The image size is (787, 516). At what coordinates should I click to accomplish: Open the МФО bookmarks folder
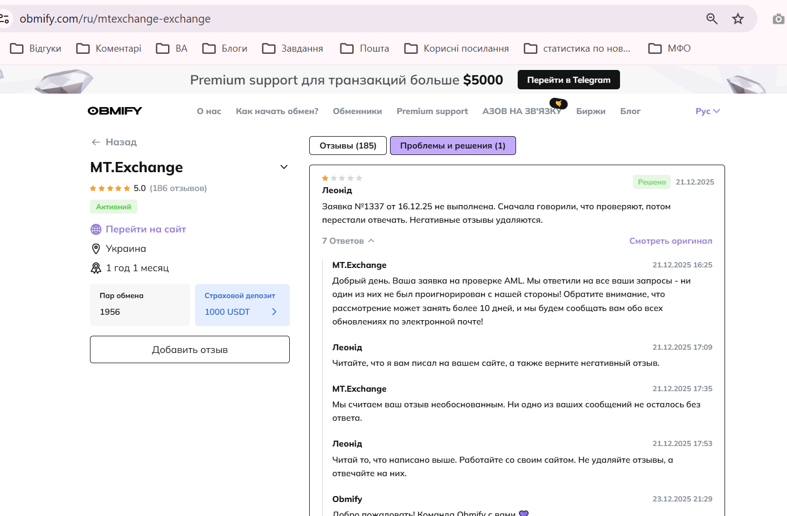(670, 48)
